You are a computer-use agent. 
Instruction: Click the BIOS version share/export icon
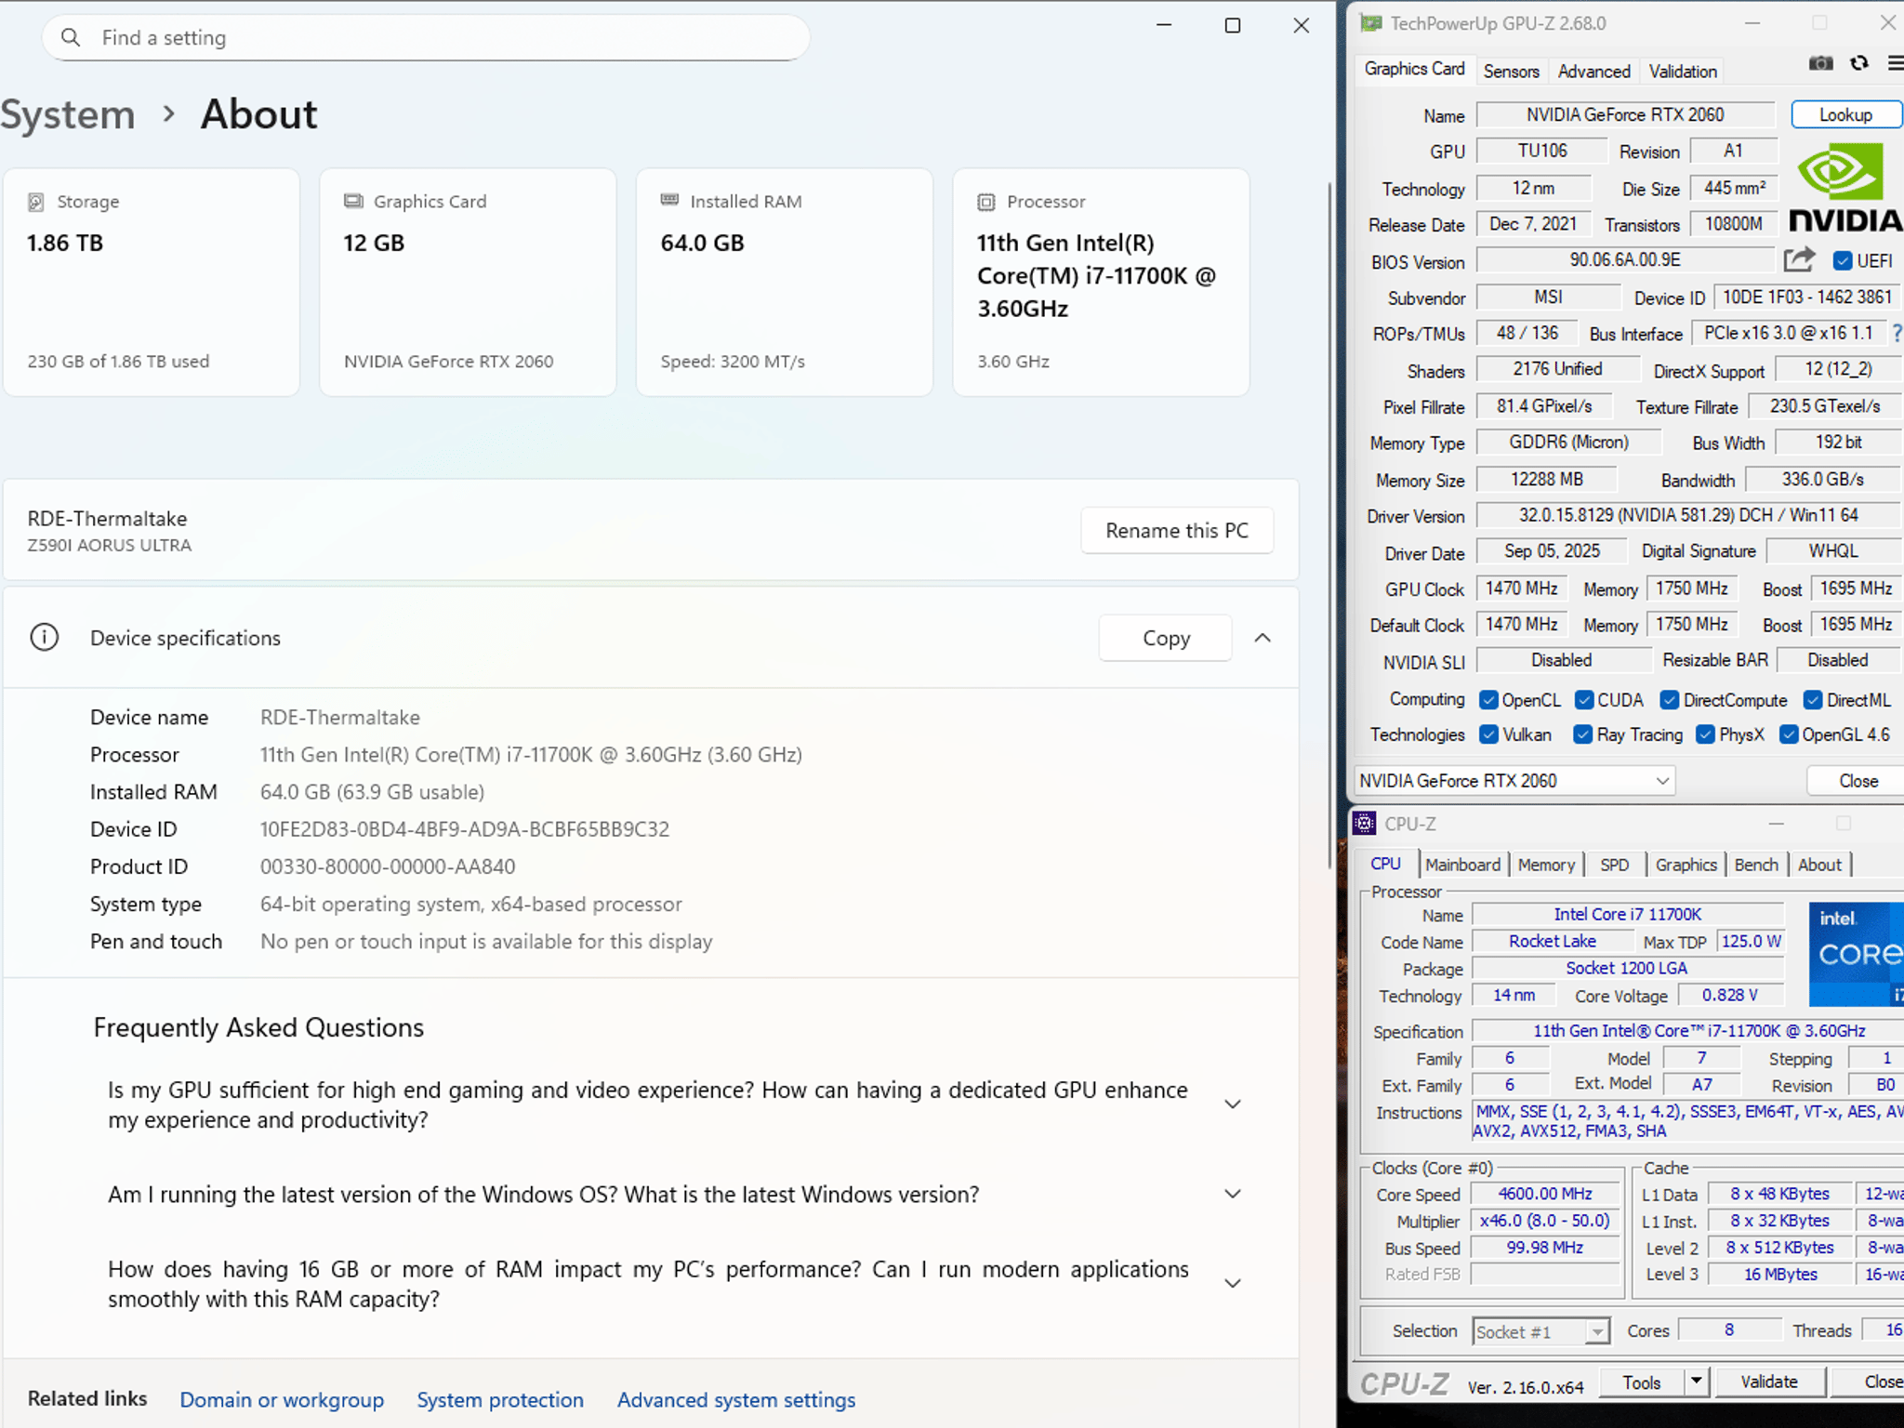tap(1799, 260)
